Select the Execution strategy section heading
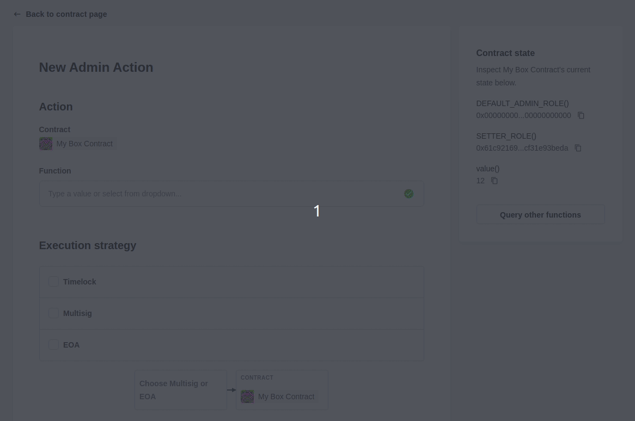 [87, 245]
